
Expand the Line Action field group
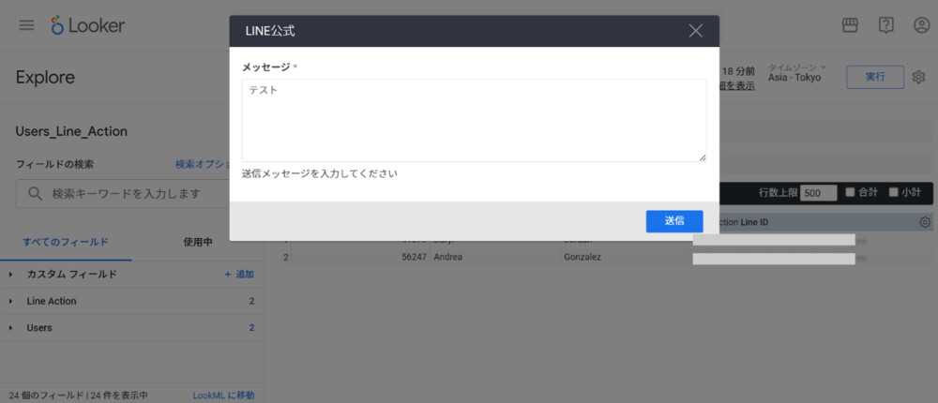[10, 302]
